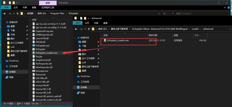Click CaptureProxy.exe file icon

coord(33,31)
